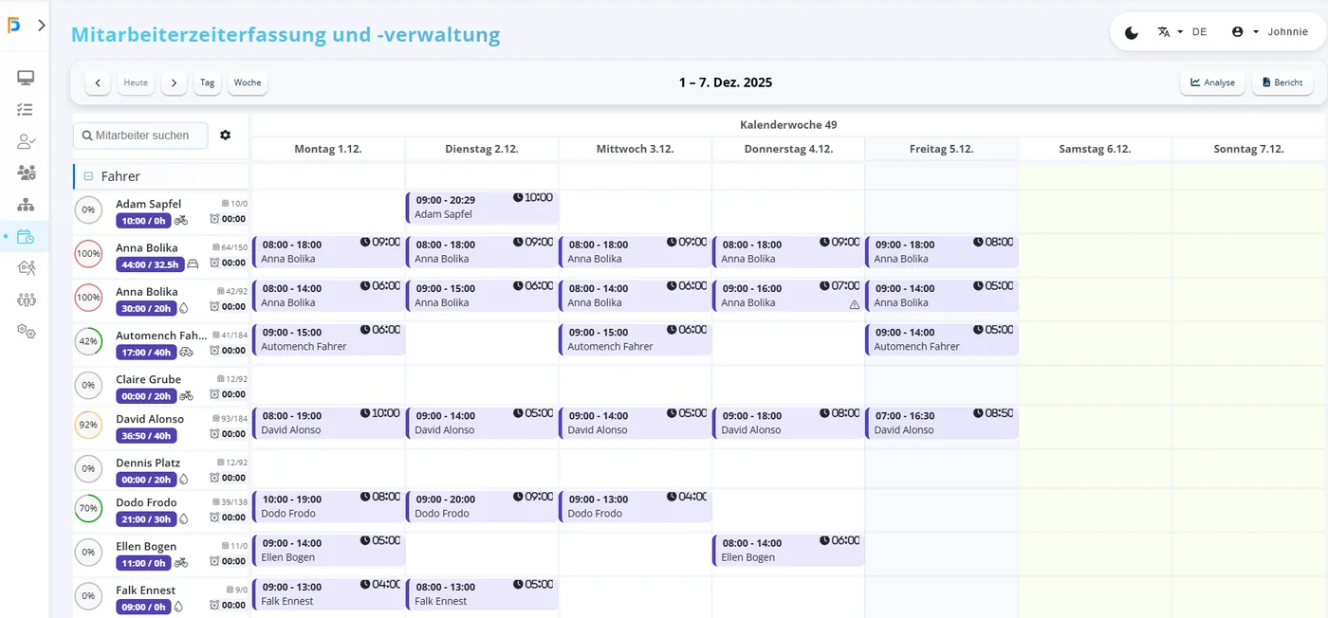This screenshot has width=1328, height=618.
Task: Toggle dark mode with the moon icon
Action: (x=1132, y=32)
